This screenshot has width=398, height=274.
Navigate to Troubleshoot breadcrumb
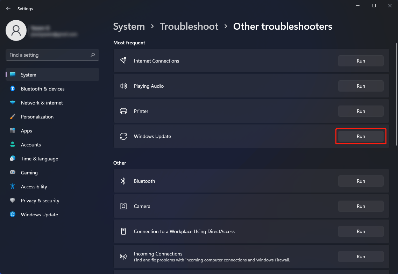[189, 27]
